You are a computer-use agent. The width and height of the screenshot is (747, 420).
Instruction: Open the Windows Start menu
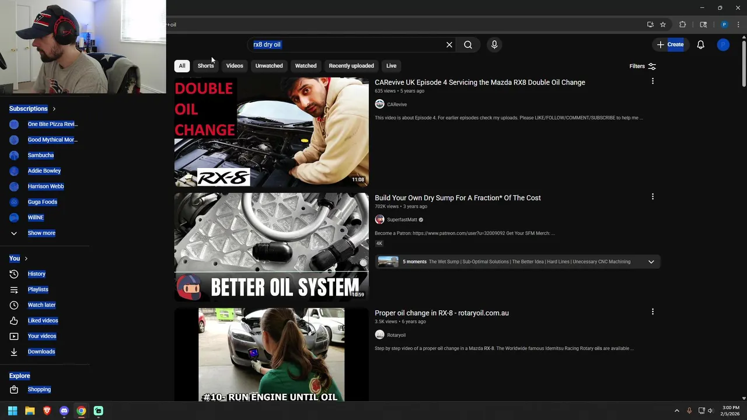[12, 411]
